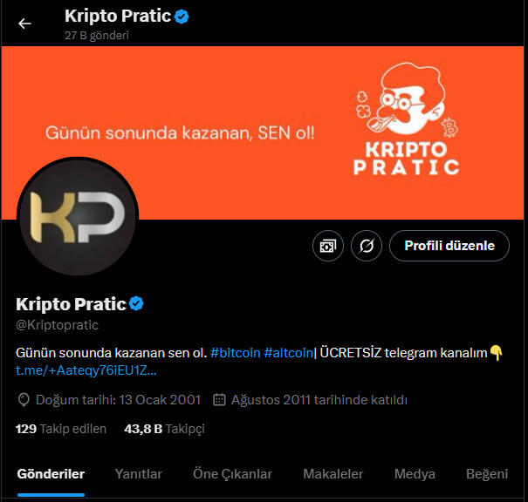Screen dimensions: 528x502
Task: Open the Beğeni tab
Action: (x=487, y=474)
